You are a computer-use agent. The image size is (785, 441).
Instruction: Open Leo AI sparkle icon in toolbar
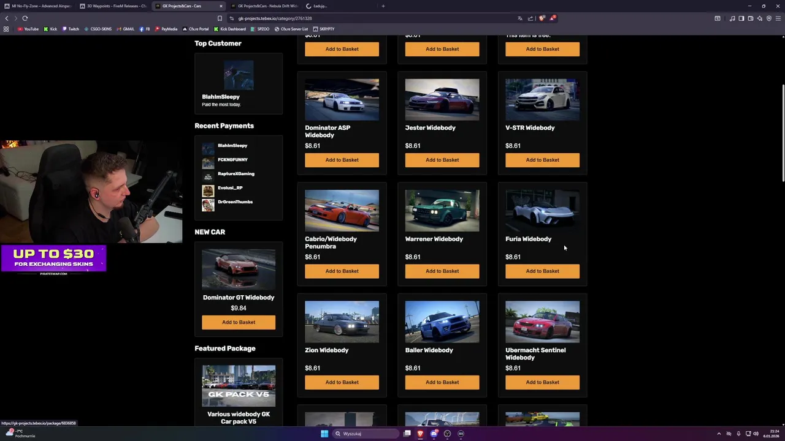click(x=760, y=18)
